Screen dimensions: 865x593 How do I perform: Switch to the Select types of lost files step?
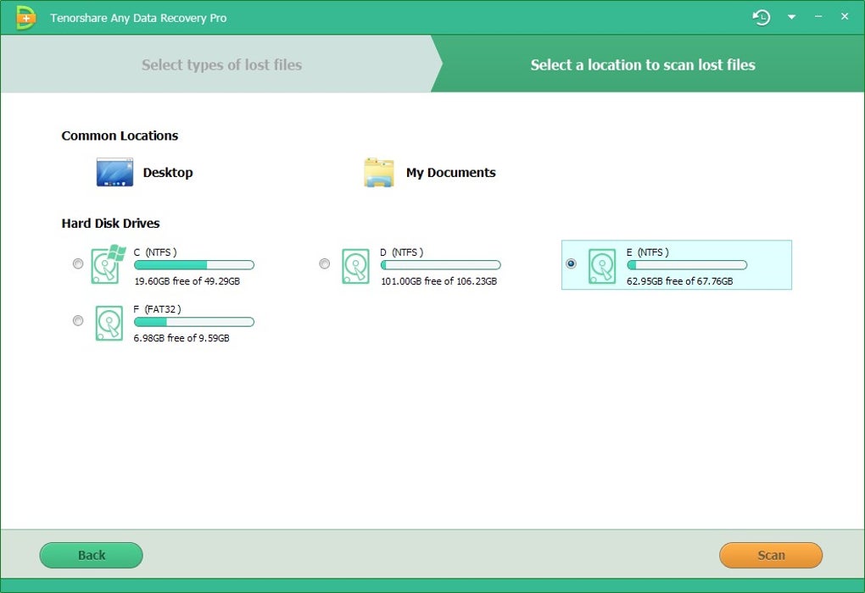pos(221,64)
